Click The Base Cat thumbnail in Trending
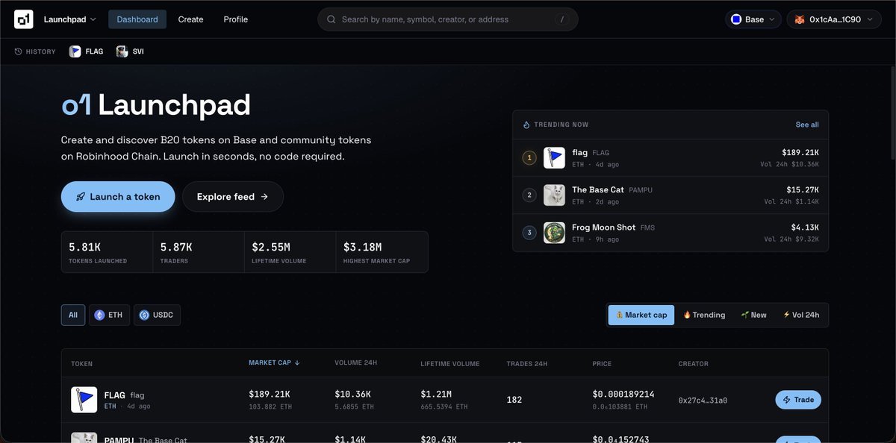 tap(554, 195)
